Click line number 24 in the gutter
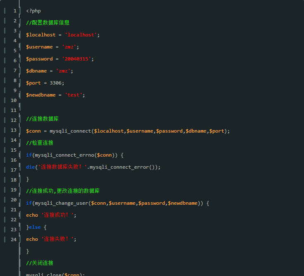The image size is (304, 276). 14,240
